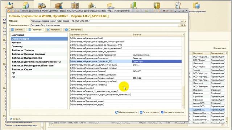Click the Параметр в шаблон column header
Screen dimensions: 232x130
point(101,35)
